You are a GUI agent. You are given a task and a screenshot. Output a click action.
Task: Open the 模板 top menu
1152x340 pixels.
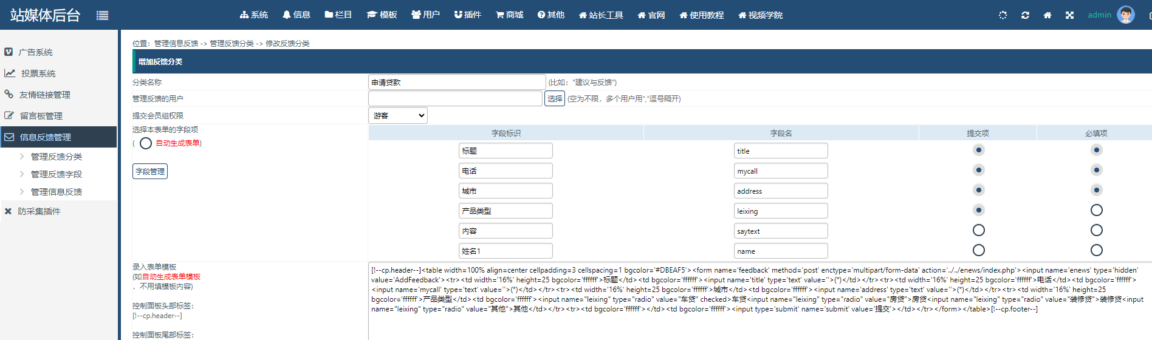pos(382,15)
